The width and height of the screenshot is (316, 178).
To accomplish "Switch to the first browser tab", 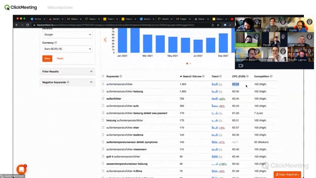I will [38, 19].
